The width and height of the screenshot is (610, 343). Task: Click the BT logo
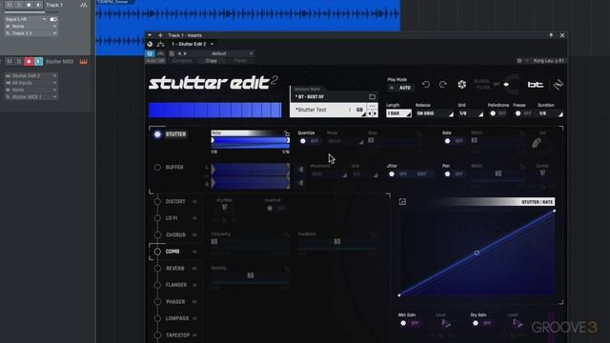pos(536,85)
